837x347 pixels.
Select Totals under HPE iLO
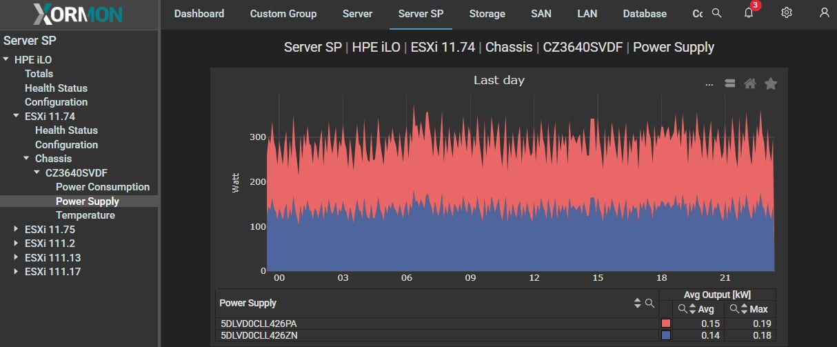pos(39,74)
